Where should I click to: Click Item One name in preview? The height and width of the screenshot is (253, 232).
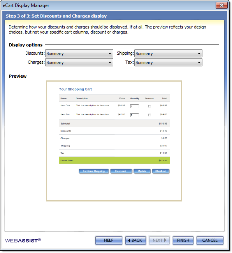[65, 105]
